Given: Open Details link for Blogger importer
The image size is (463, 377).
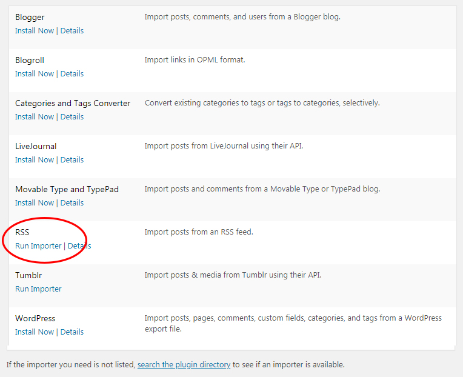Looking at the screenshot, I should point(72,31).
